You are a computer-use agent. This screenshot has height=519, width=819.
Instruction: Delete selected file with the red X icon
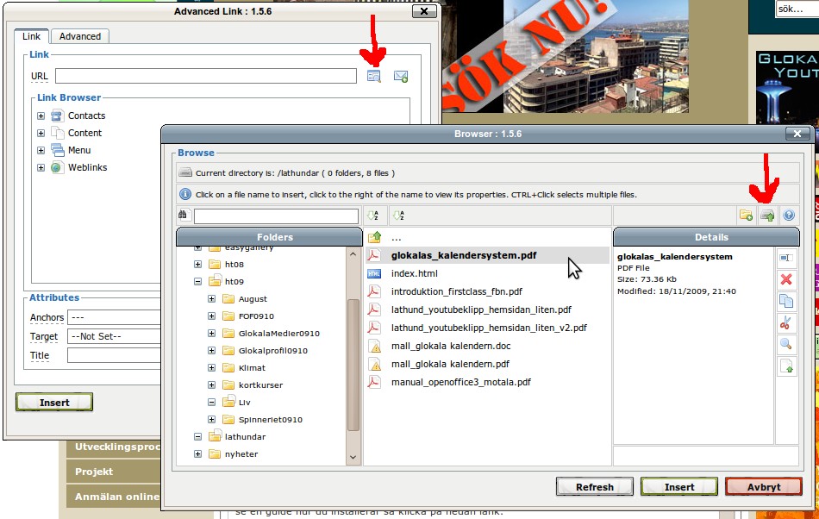pos(786,279)
